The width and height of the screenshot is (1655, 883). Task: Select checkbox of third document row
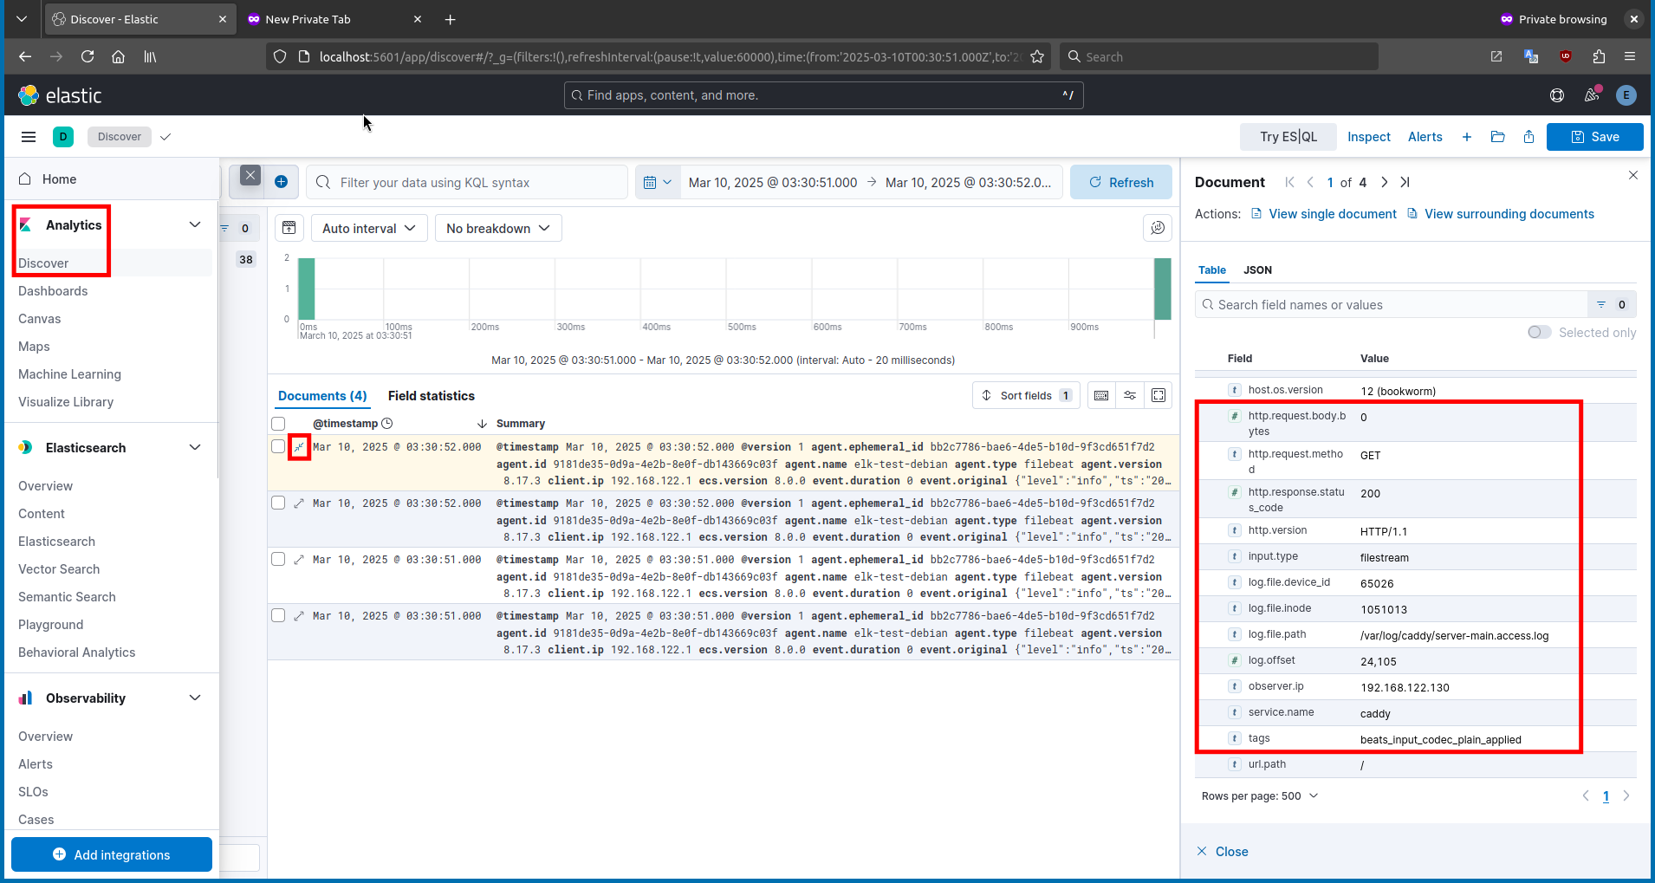tap(278, 559)
